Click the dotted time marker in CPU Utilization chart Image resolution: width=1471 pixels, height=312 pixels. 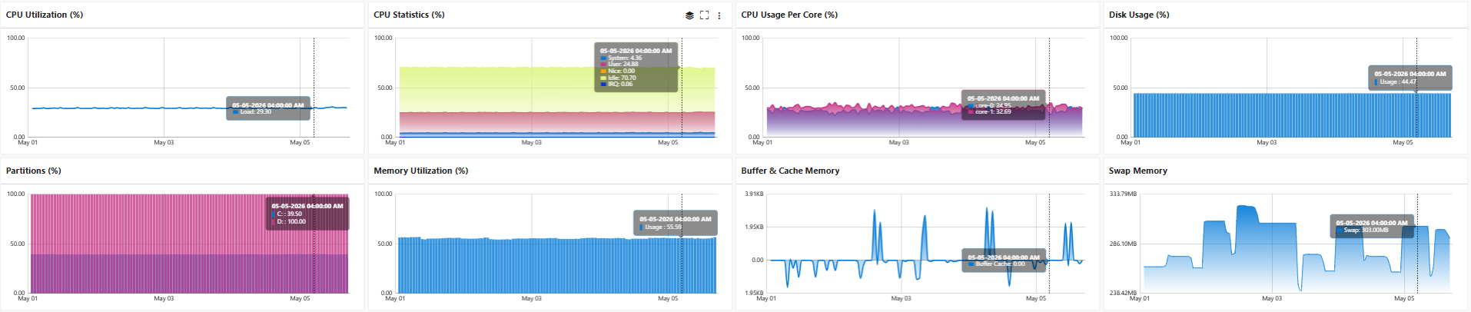(314, 88)
